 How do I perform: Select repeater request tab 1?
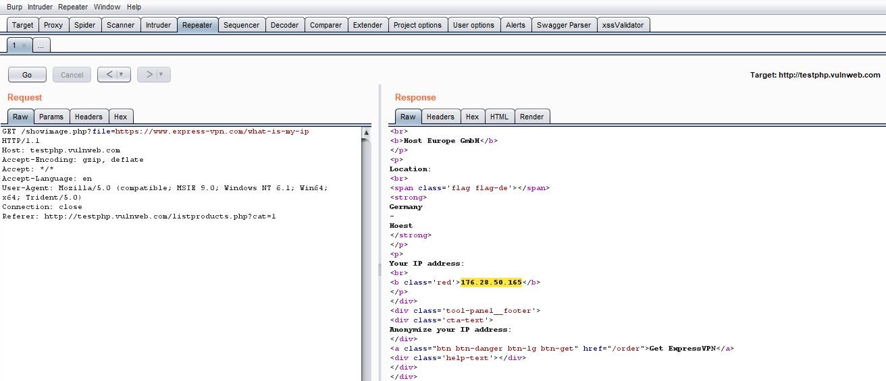(x=15, y=45)
